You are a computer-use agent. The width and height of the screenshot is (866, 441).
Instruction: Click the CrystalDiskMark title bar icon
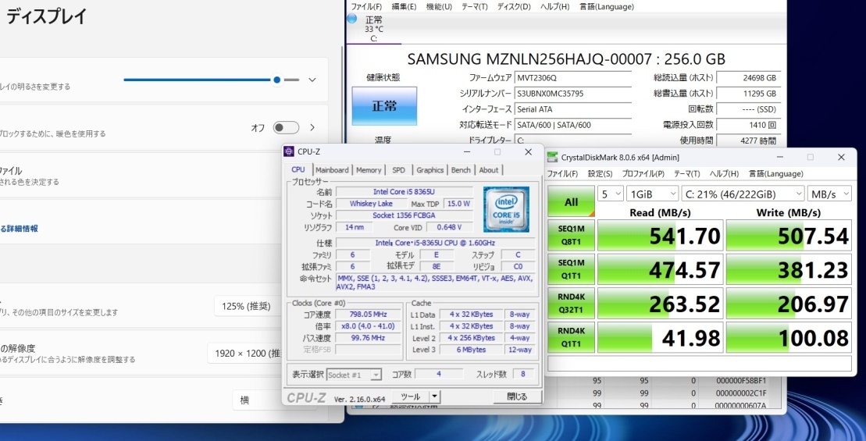[x=553, y=157]
